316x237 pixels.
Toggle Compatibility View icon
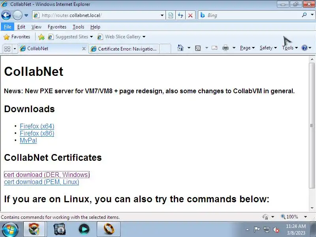171,15
